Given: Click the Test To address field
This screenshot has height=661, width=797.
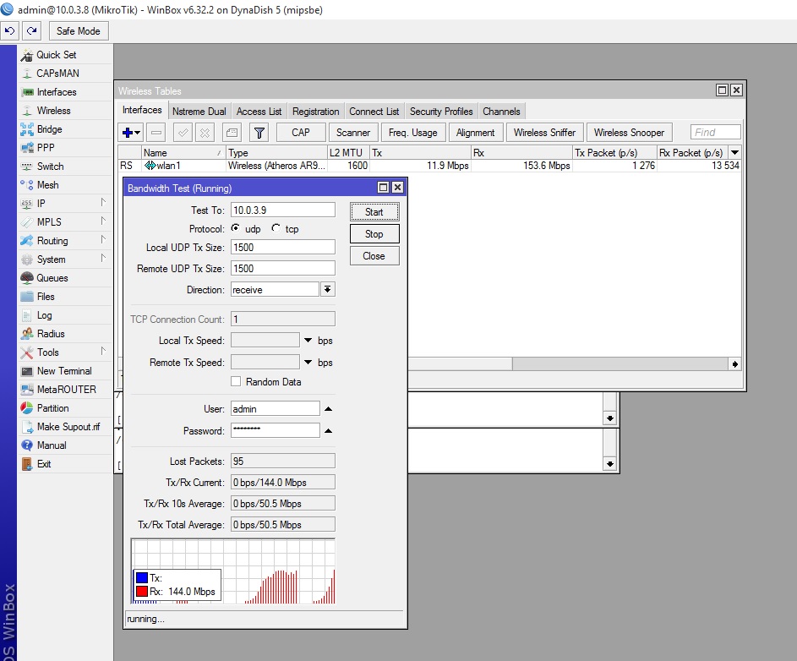Looking at the screenshot, I should (282, 210).
